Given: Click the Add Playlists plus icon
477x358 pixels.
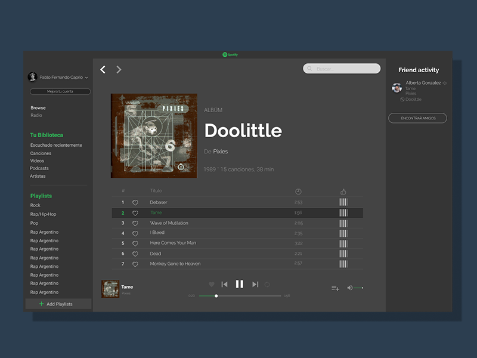Looking at the screenshot, I should coord(41,304).
